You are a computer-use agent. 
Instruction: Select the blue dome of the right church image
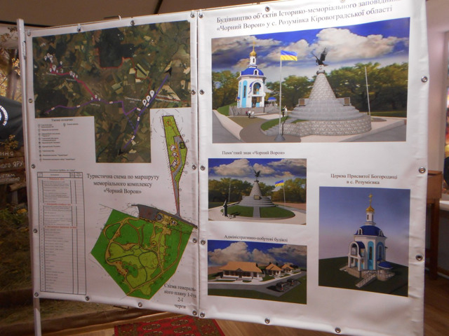[x=370, y=230]
